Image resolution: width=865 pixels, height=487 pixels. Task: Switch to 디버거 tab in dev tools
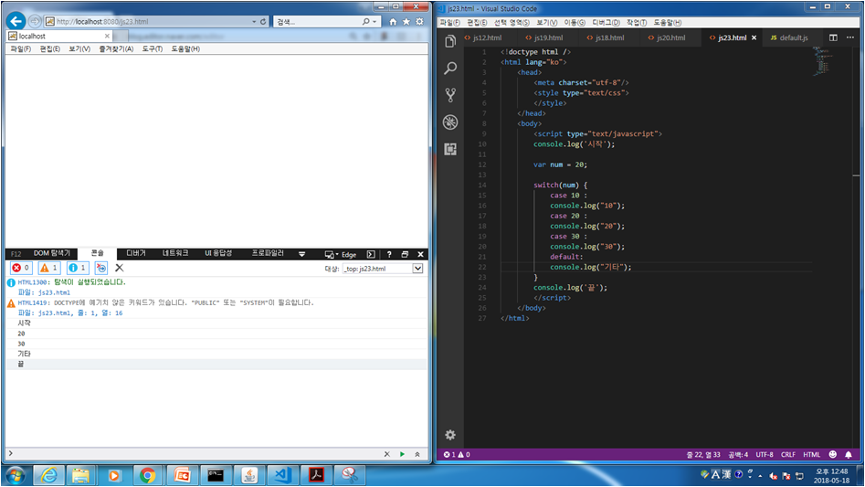coord(136,253)
